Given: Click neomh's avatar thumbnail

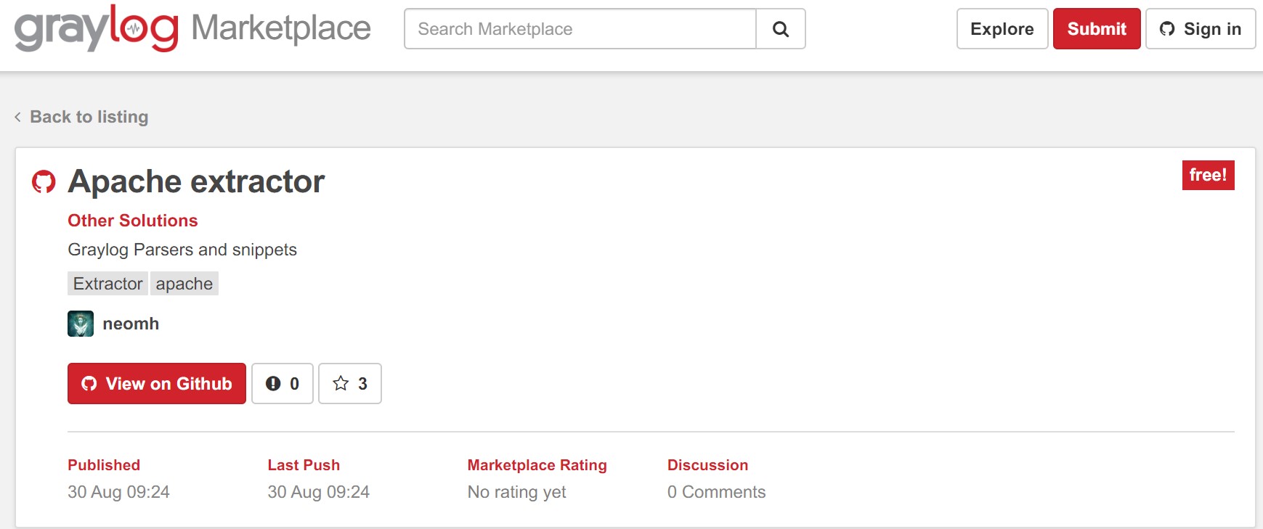Looking at the screenshot, I should click(x=81, y=324).
